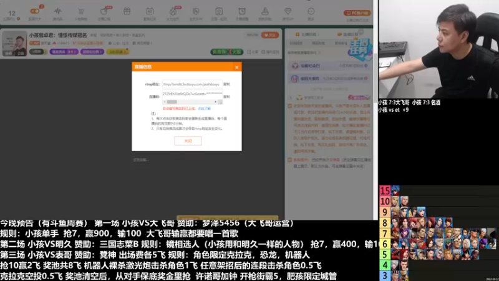Open the shield flag icon in top toolbar
Viewport: 499px width, 281px height.
pyautogui.click(x=196, y=12)
